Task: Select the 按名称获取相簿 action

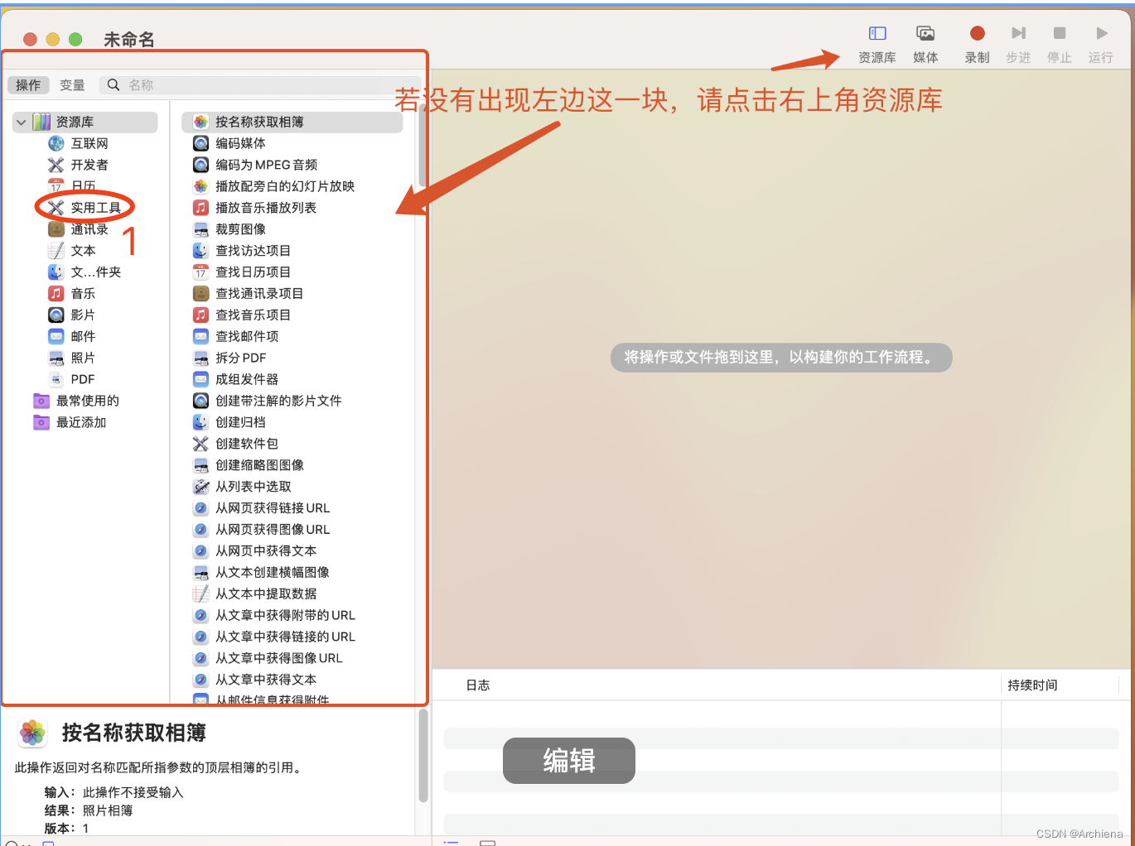Action: point(292,123)
